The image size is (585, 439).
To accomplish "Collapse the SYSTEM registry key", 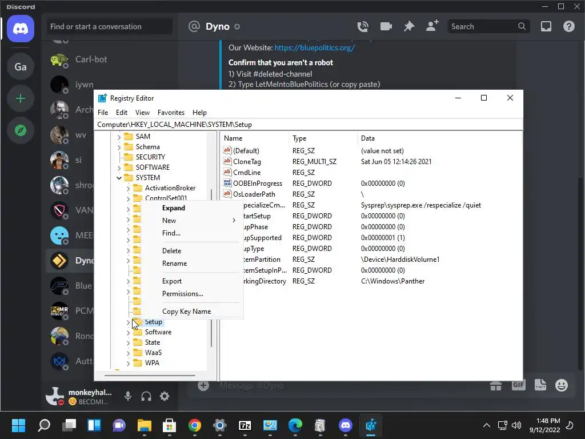I will tap(119, 178).
